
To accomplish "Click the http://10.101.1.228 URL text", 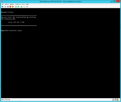I will pos(16,22).
